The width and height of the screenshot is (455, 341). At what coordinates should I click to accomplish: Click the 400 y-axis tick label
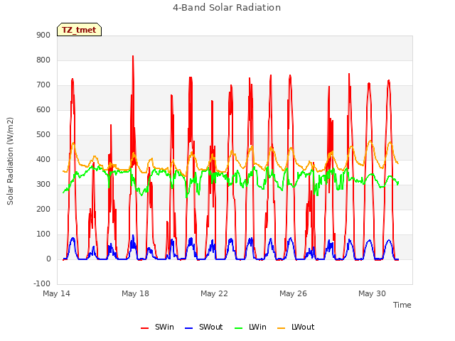pyautogui.click(x=43, y=159)
